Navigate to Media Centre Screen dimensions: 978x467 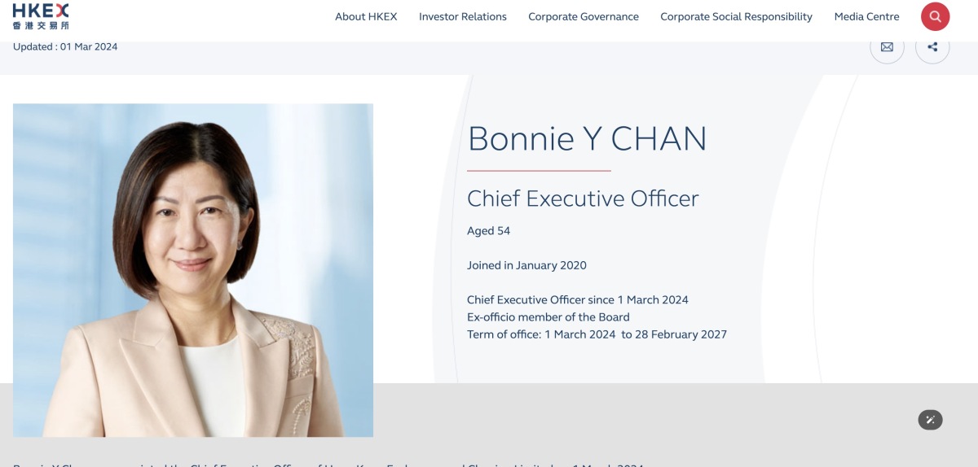coord(866,16)
